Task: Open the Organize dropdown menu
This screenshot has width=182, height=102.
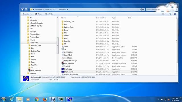Action: (27, 14)
